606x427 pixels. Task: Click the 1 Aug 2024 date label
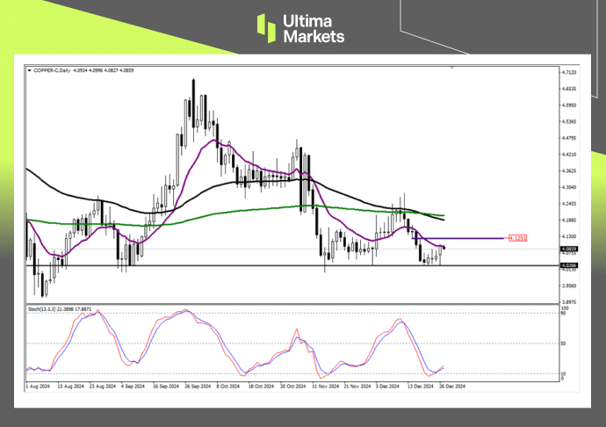click(x=37, y=385)
